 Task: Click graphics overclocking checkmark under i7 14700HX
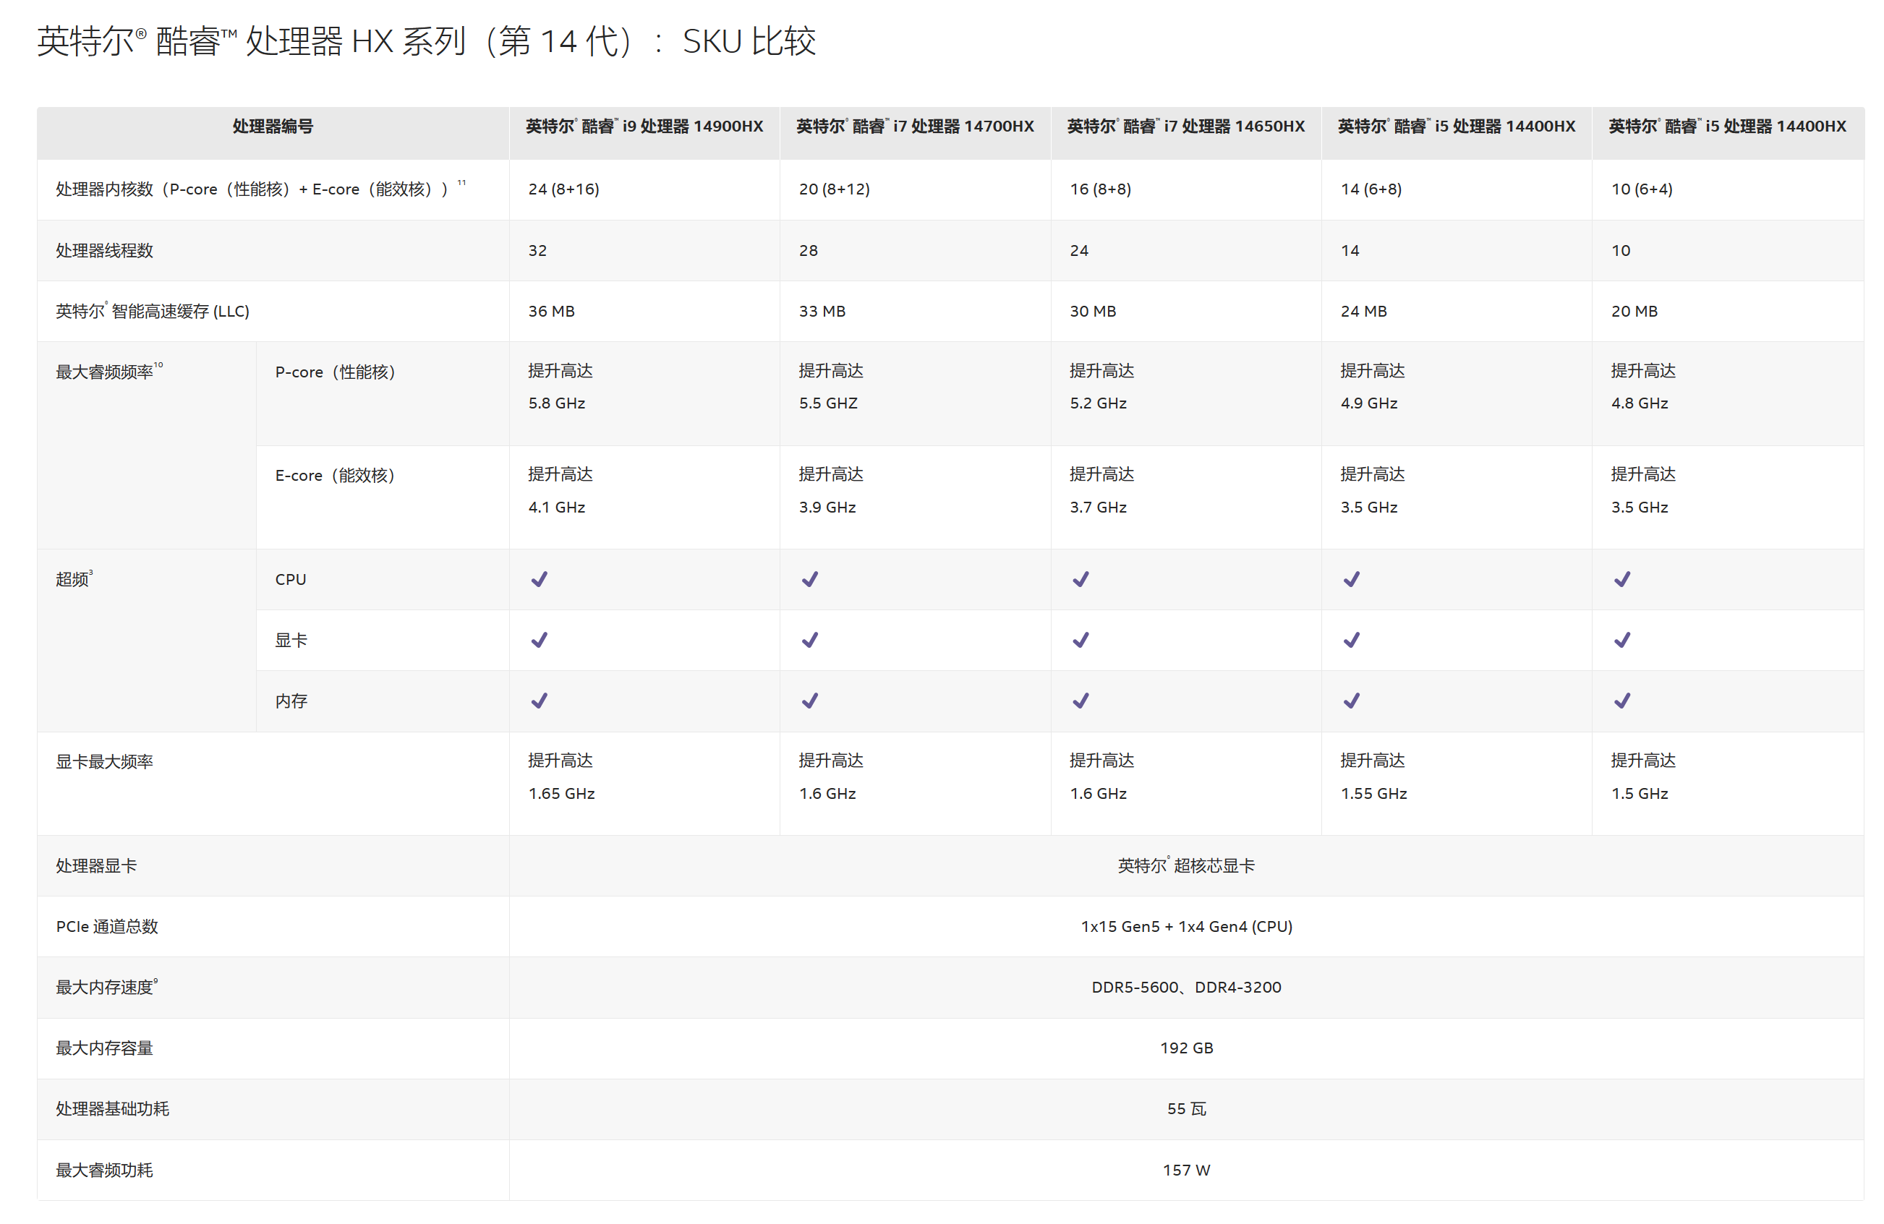point(810,640)
